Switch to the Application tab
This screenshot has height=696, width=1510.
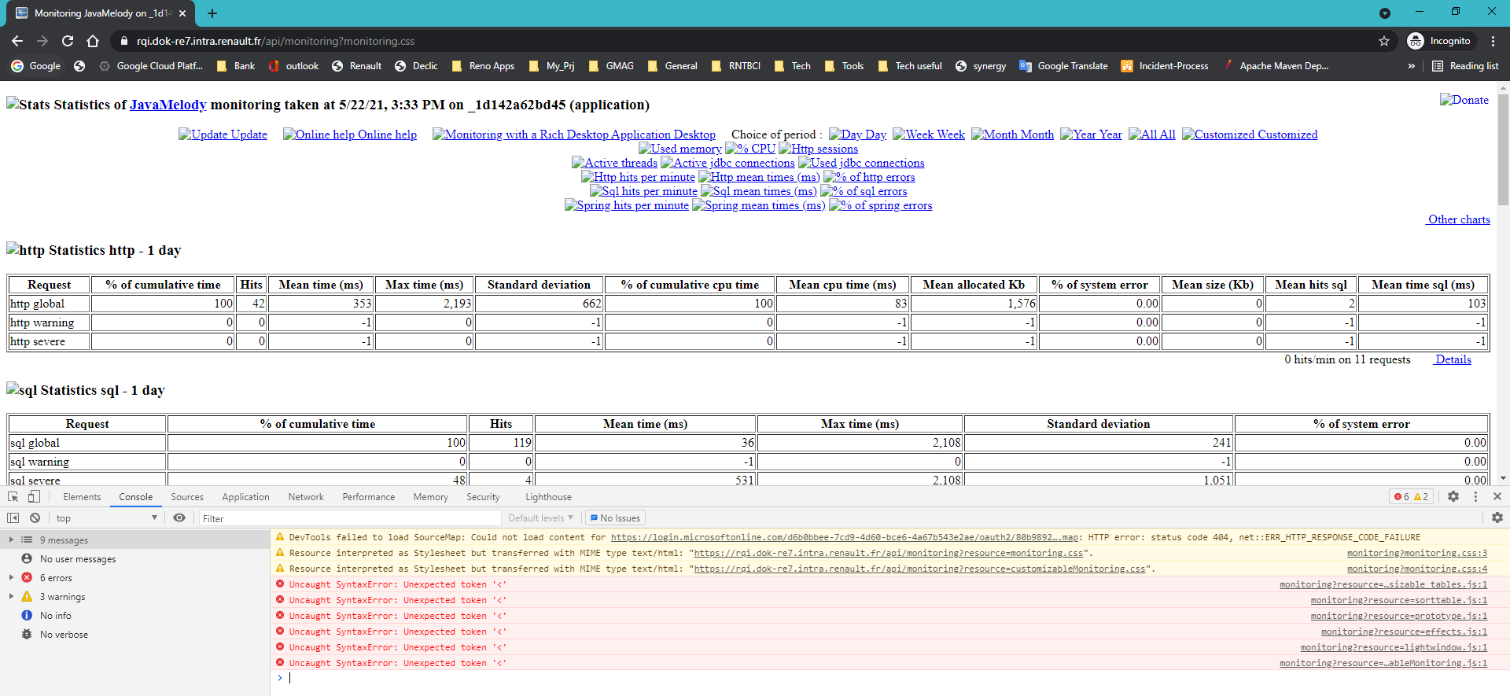[245, 497]
